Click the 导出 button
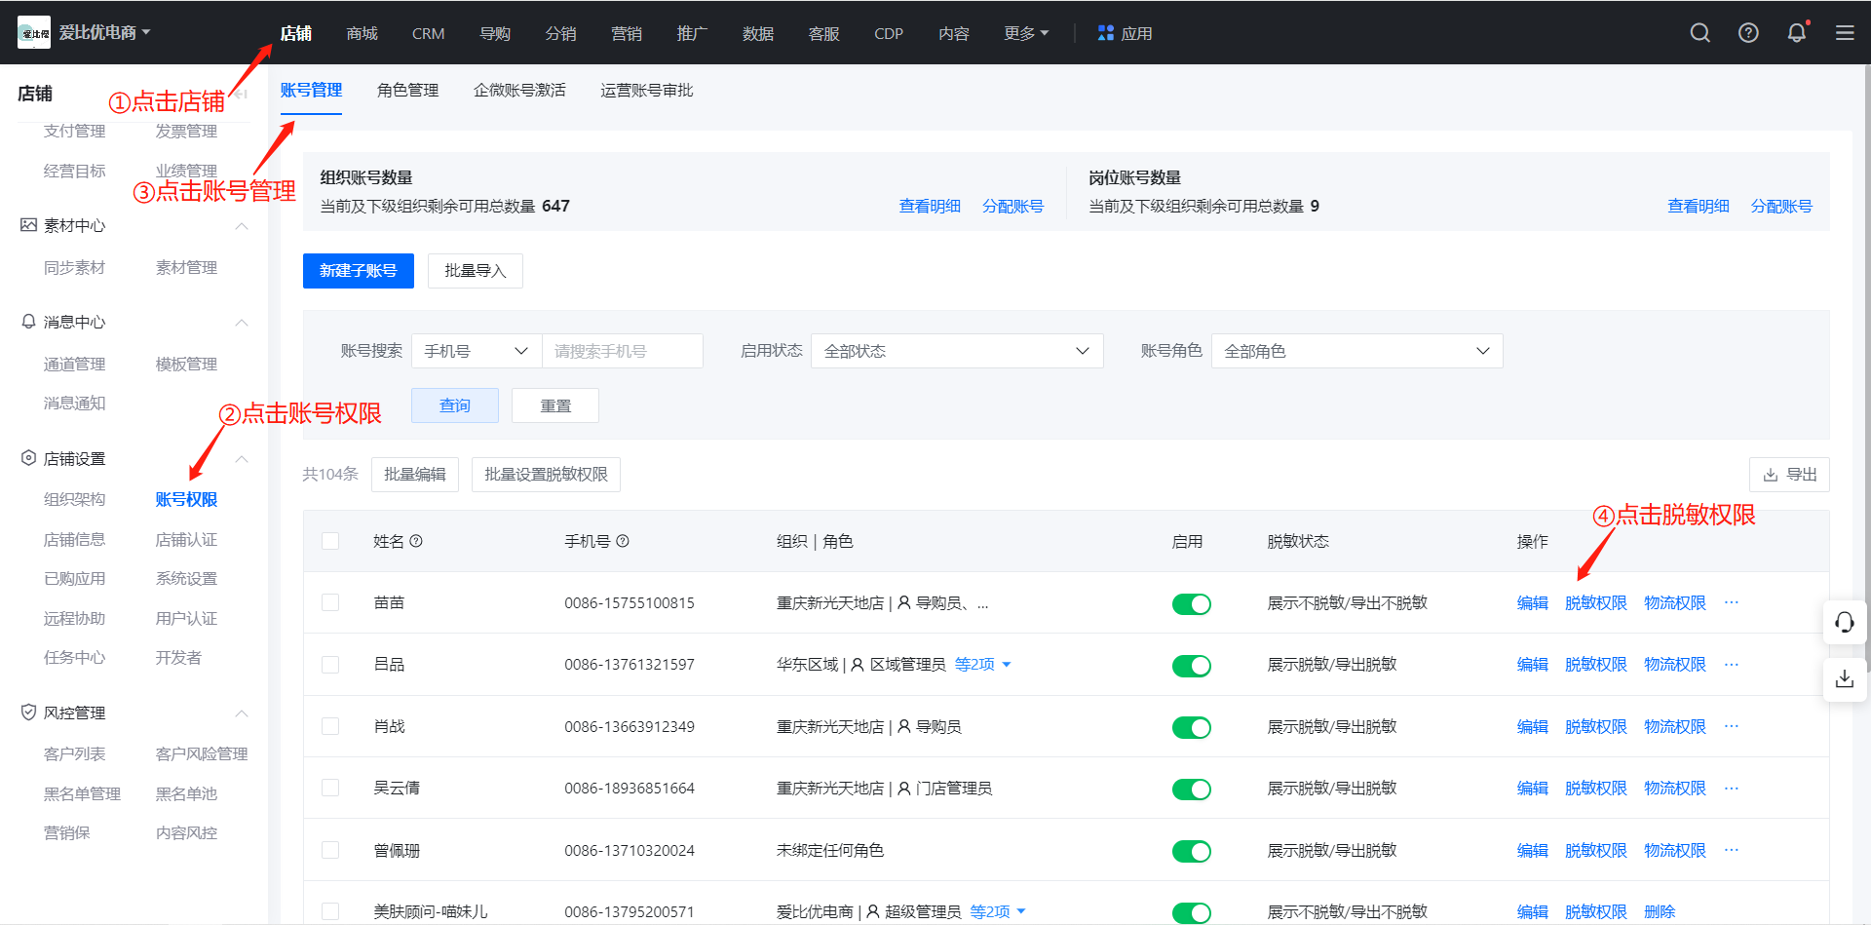This screenshot has height=925, width=1871. [1789, 475]
